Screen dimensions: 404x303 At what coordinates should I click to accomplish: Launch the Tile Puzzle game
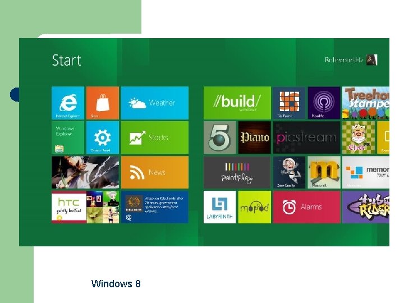point(289,103)
